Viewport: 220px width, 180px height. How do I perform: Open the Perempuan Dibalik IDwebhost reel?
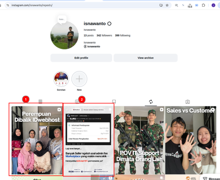(x=37, y=140)
